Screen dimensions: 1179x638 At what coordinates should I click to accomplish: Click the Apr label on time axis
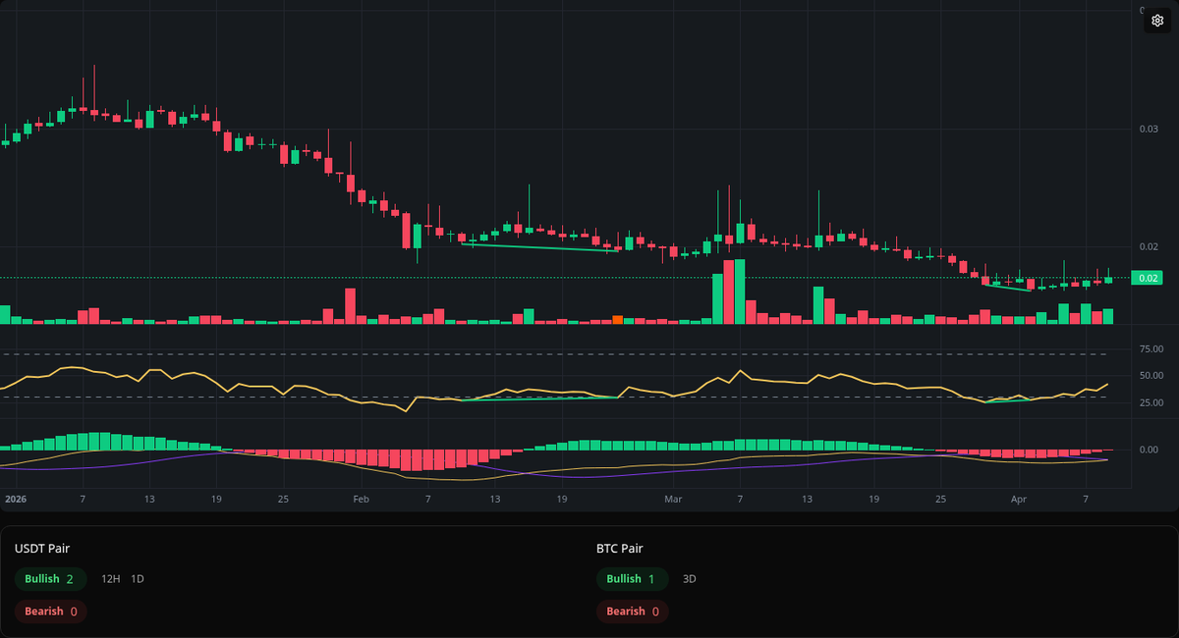(1021, 499)
